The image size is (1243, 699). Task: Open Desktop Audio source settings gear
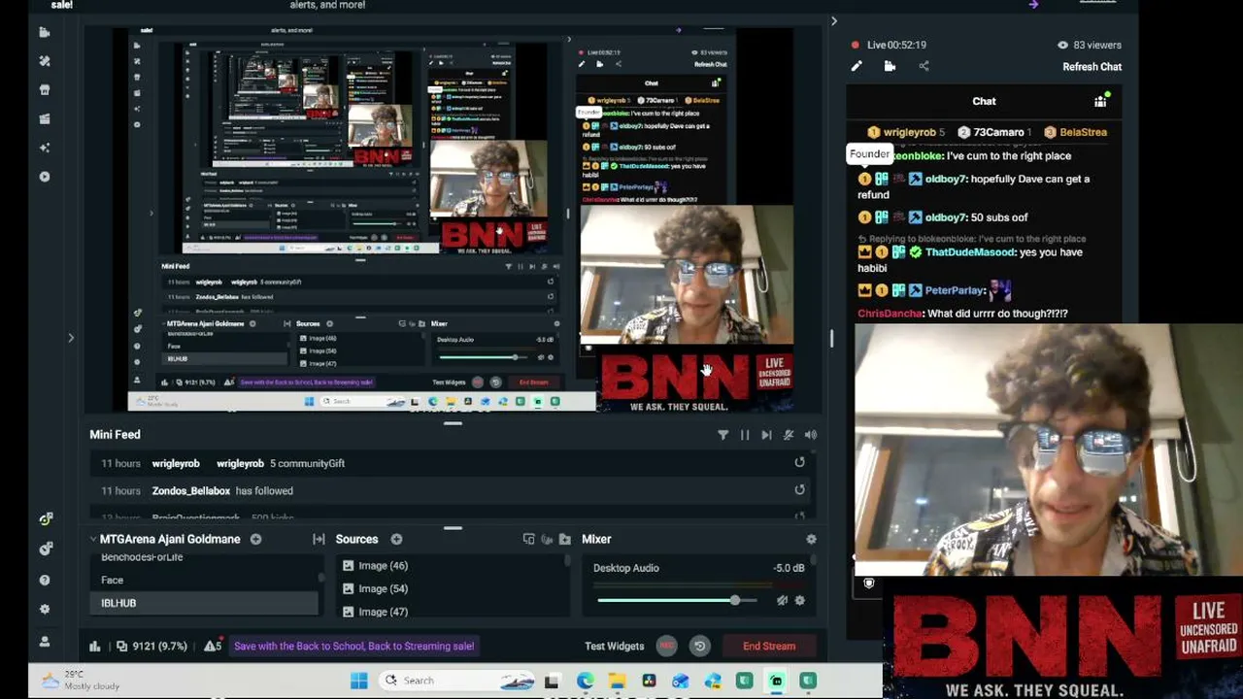coord(799,601)
